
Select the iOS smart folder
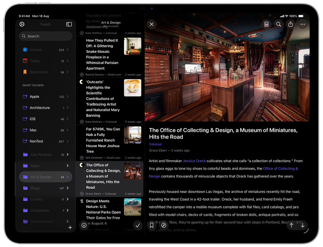46,119
